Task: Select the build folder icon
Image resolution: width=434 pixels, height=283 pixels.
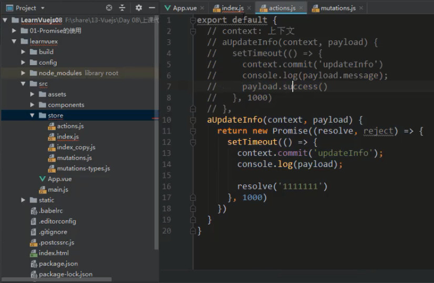Action: pos(34,52)
